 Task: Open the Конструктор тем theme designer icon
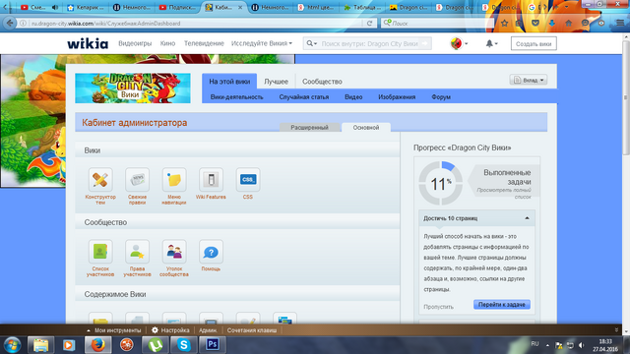pos(100,180)
